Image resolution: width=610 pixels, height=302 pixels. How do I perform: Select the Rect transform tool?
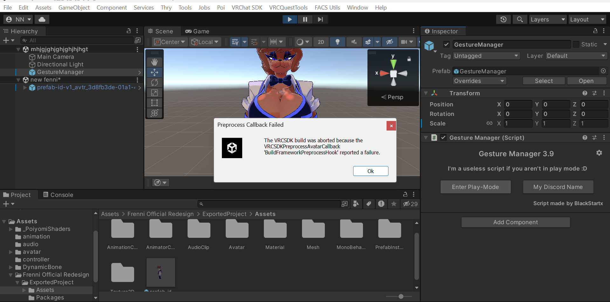coord(154,103)
